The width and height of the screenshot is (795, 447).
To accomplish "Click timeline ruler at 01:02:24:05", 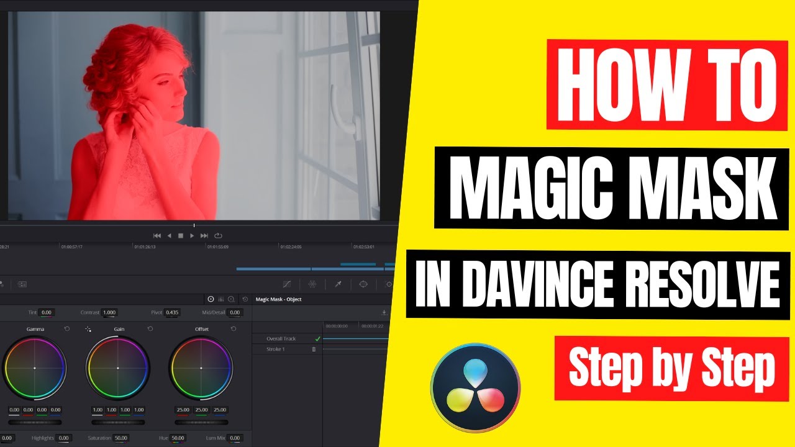I will point(291,246).
